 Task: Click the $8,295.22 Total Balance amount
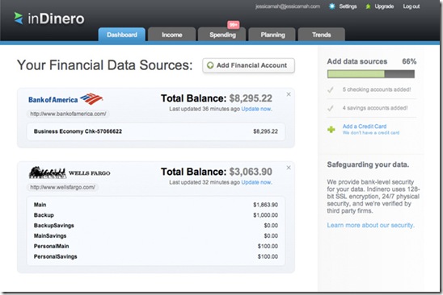coord(251,98)
